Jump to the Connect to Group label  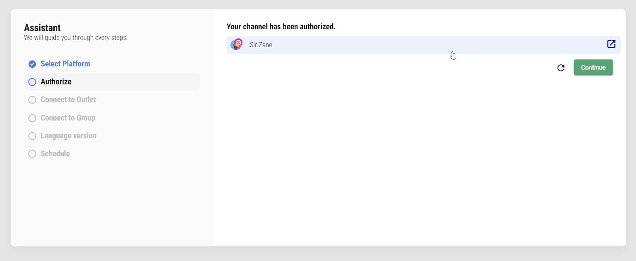point(68,118)
